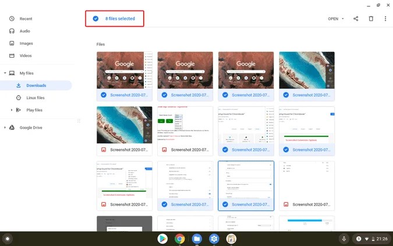Screen dimensions: 393x246
Task: Launch Chrome browser from the shelf
Action: pos(180,239)
